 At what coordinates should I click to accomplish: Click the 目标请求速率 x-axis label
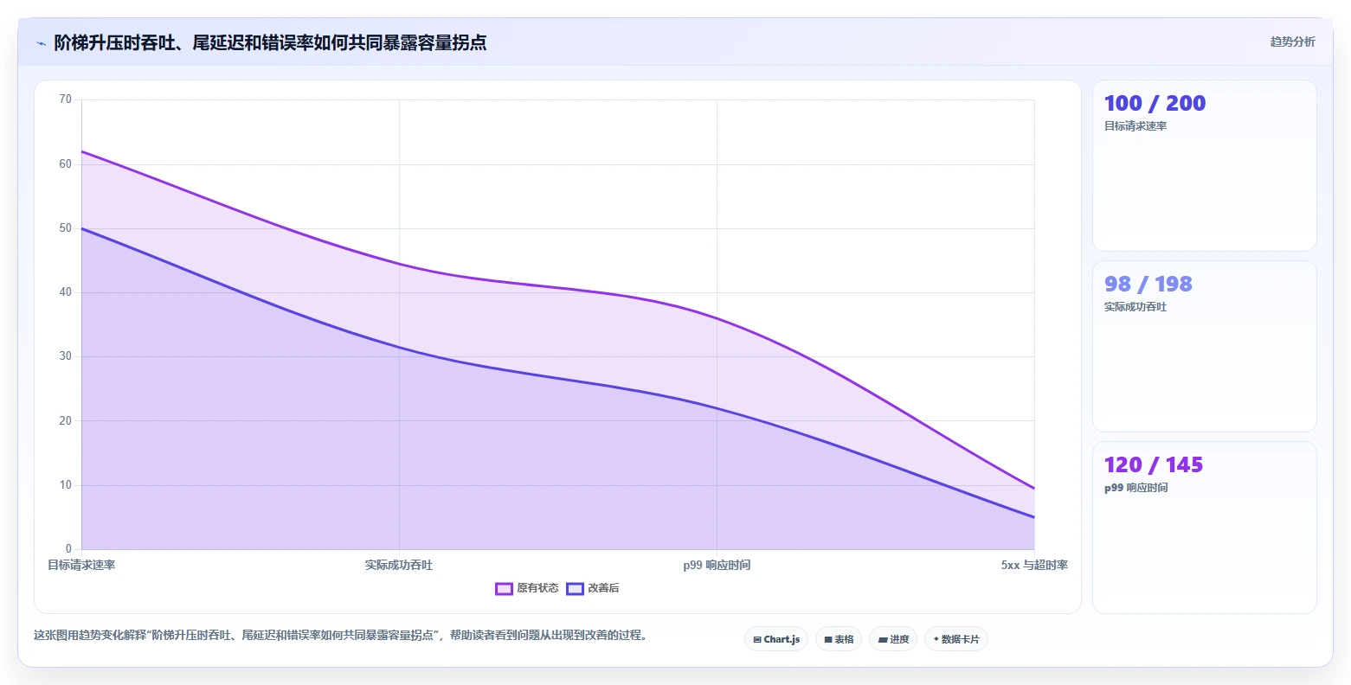(x=81, y=565)
